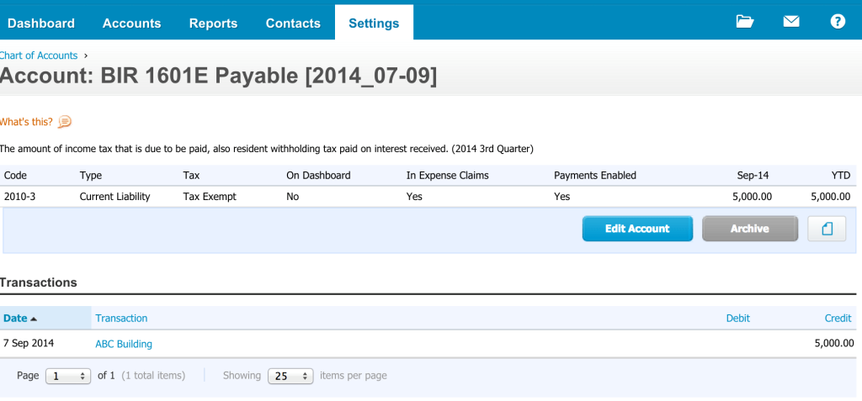
Task: Click the speech bubble next to What's this?
Action: coord(65,121)
